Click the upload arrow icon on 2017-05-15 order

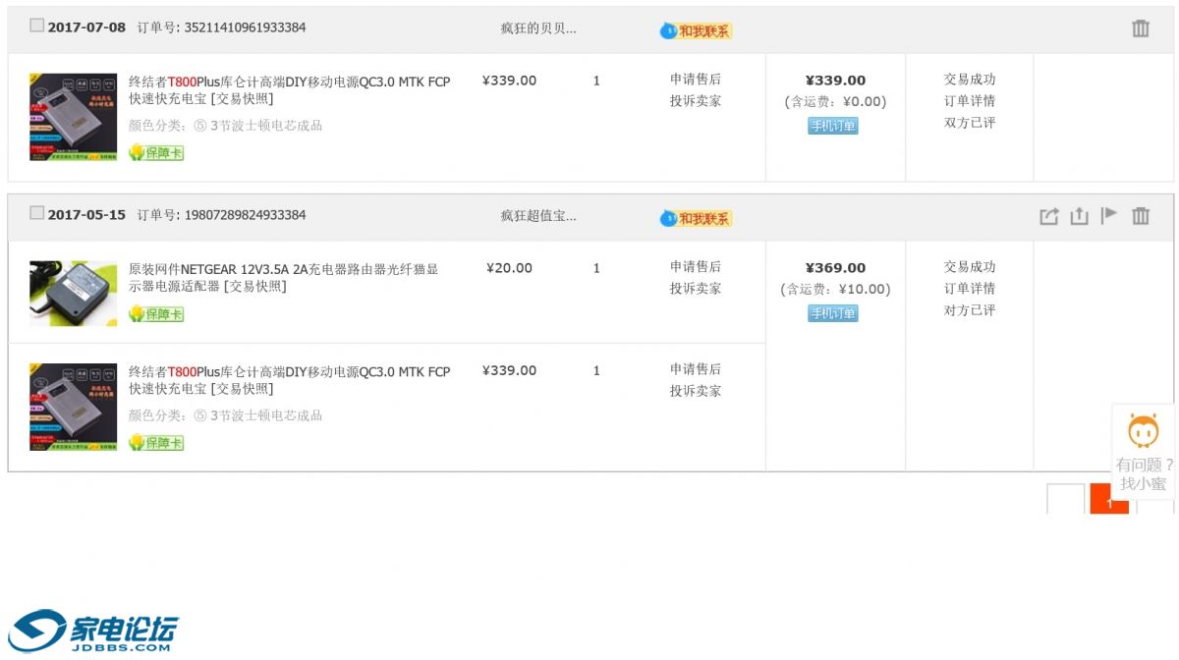[1079, 216]
